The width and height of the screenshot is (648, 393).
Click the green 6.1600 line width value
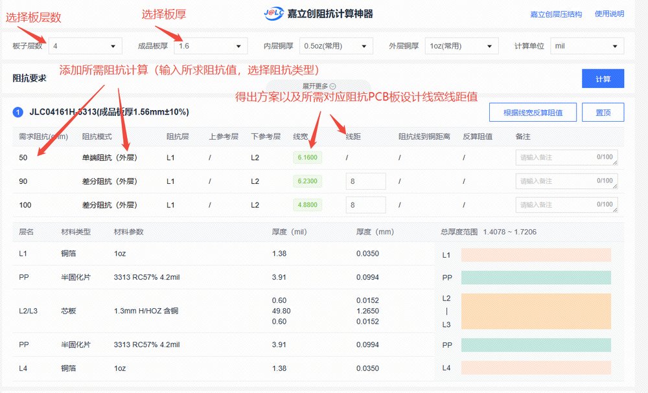(x=307, y=158)
